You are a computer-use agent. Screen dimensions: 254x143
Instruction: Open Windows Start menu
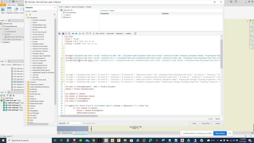pyautogui.click(x=3, y=140)
